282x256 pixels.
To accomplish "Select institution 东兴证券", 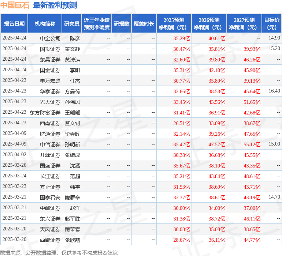I will point(50,219).
